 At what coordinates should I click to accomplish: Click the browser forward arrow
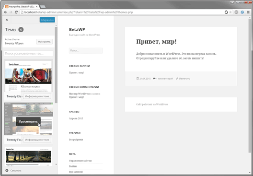pos(11,12)
